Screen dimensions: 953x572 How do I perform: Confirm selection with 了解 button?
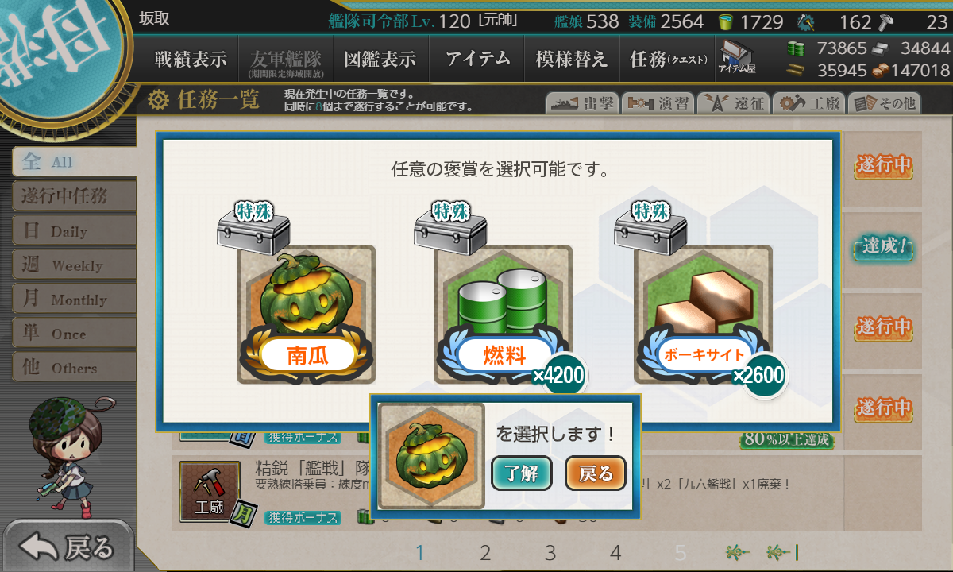tap(521, 473)
